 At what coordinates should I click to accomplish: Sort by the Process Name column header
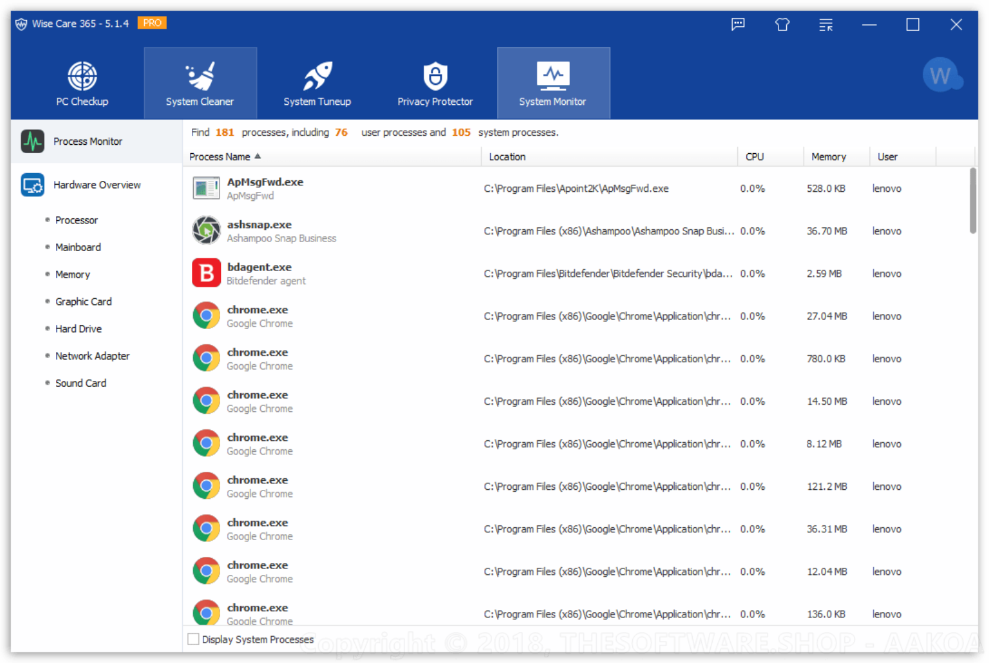(x=332, y=156)
